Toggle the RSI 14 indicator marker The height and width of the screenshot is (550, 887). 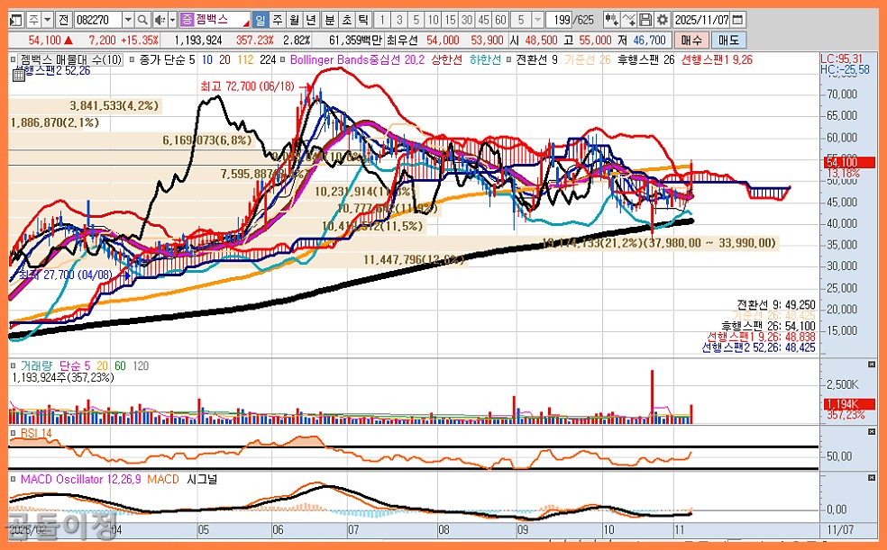[13, 433]
